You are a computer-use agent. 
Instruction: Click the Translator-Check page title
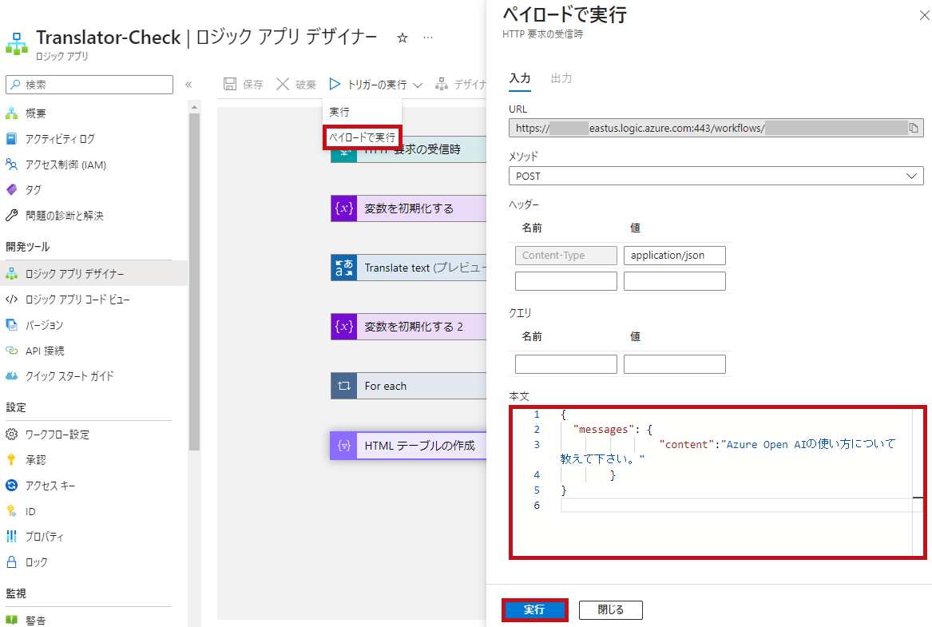click(x=108, y=38)
